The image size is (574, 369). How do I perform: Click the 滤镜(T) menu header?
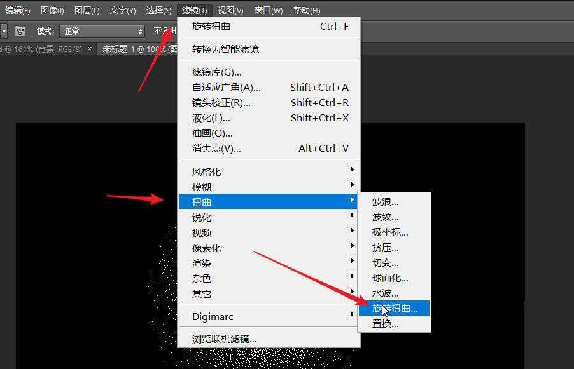pos(194,11)
